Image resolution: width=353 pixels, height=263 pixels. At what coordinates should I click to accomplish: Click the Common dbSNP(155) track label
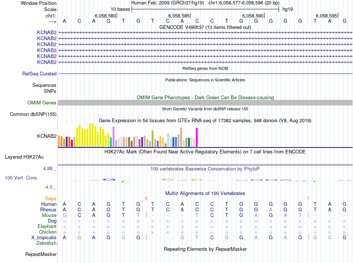pos(33,114)
